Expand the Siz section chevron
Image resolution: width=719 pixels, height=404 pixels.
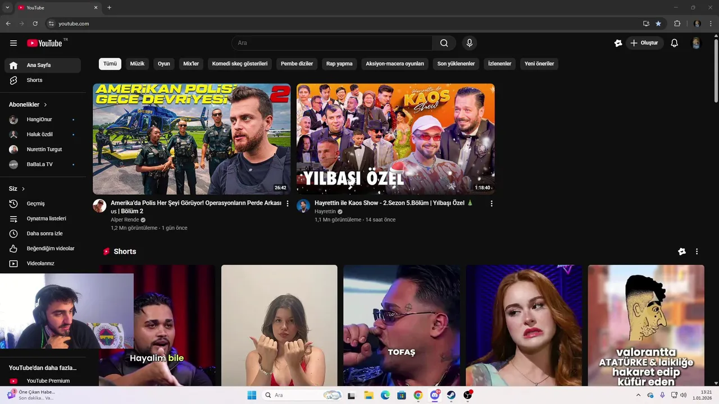(23, 189)
